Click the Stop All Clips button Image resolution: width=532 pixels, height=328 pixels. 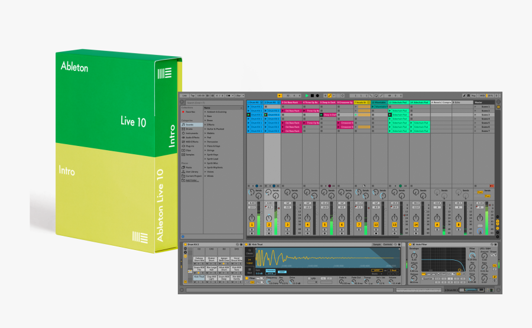(x=476, y=186)
